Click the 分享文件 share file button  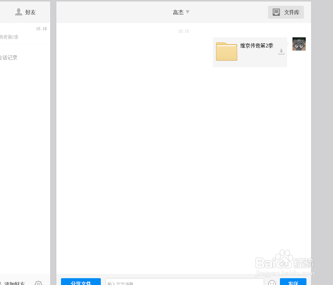(81, 283)
